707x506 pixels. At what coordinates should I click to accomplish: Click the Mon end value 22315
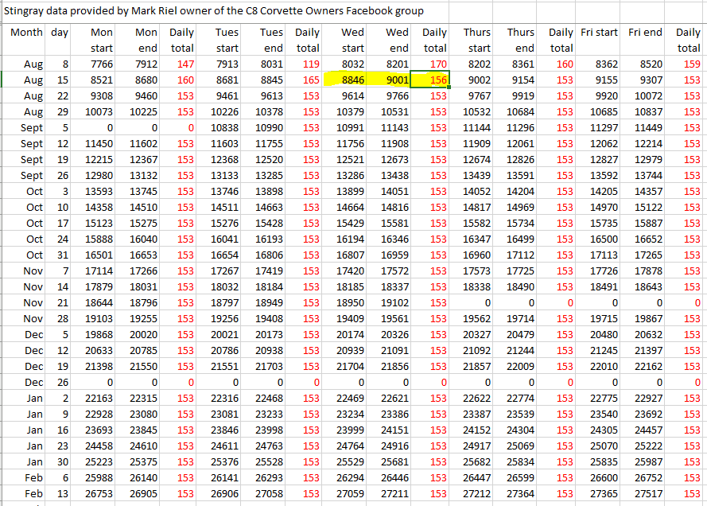pos(143,398)
